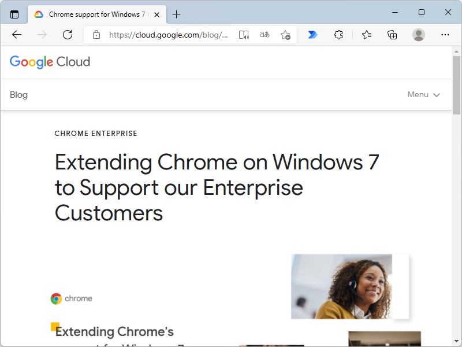Launch Copilot from the toolbar
The height and width of the screenshot is (347, 462).
pyautogui.click(x=312, y=35)
